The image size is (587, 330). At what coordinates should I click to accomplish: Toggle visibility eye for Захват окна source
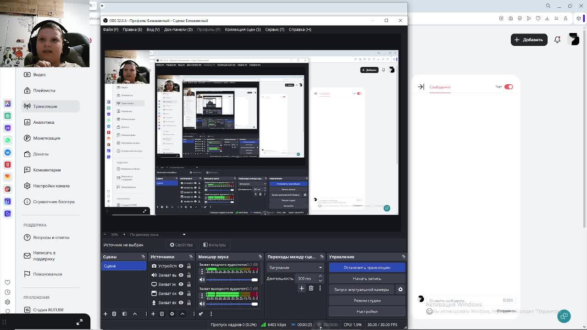tap(181, 293)
